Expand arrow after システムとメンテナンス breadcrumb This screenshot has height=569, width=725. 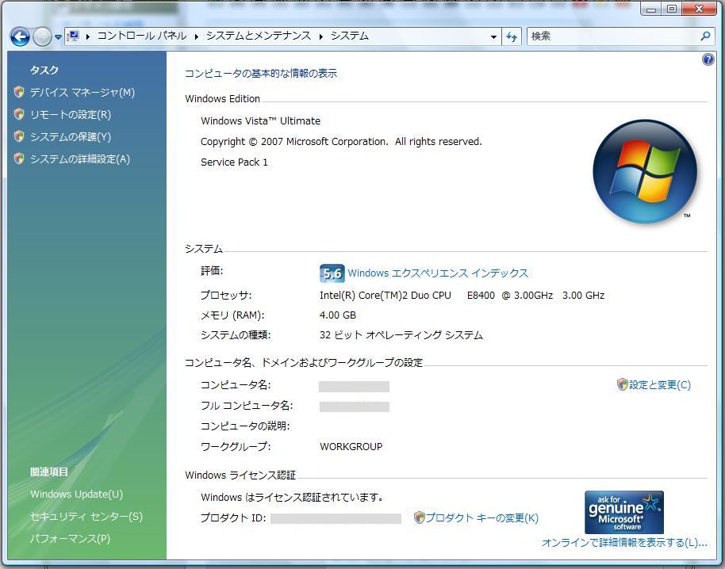pos(320,36)
